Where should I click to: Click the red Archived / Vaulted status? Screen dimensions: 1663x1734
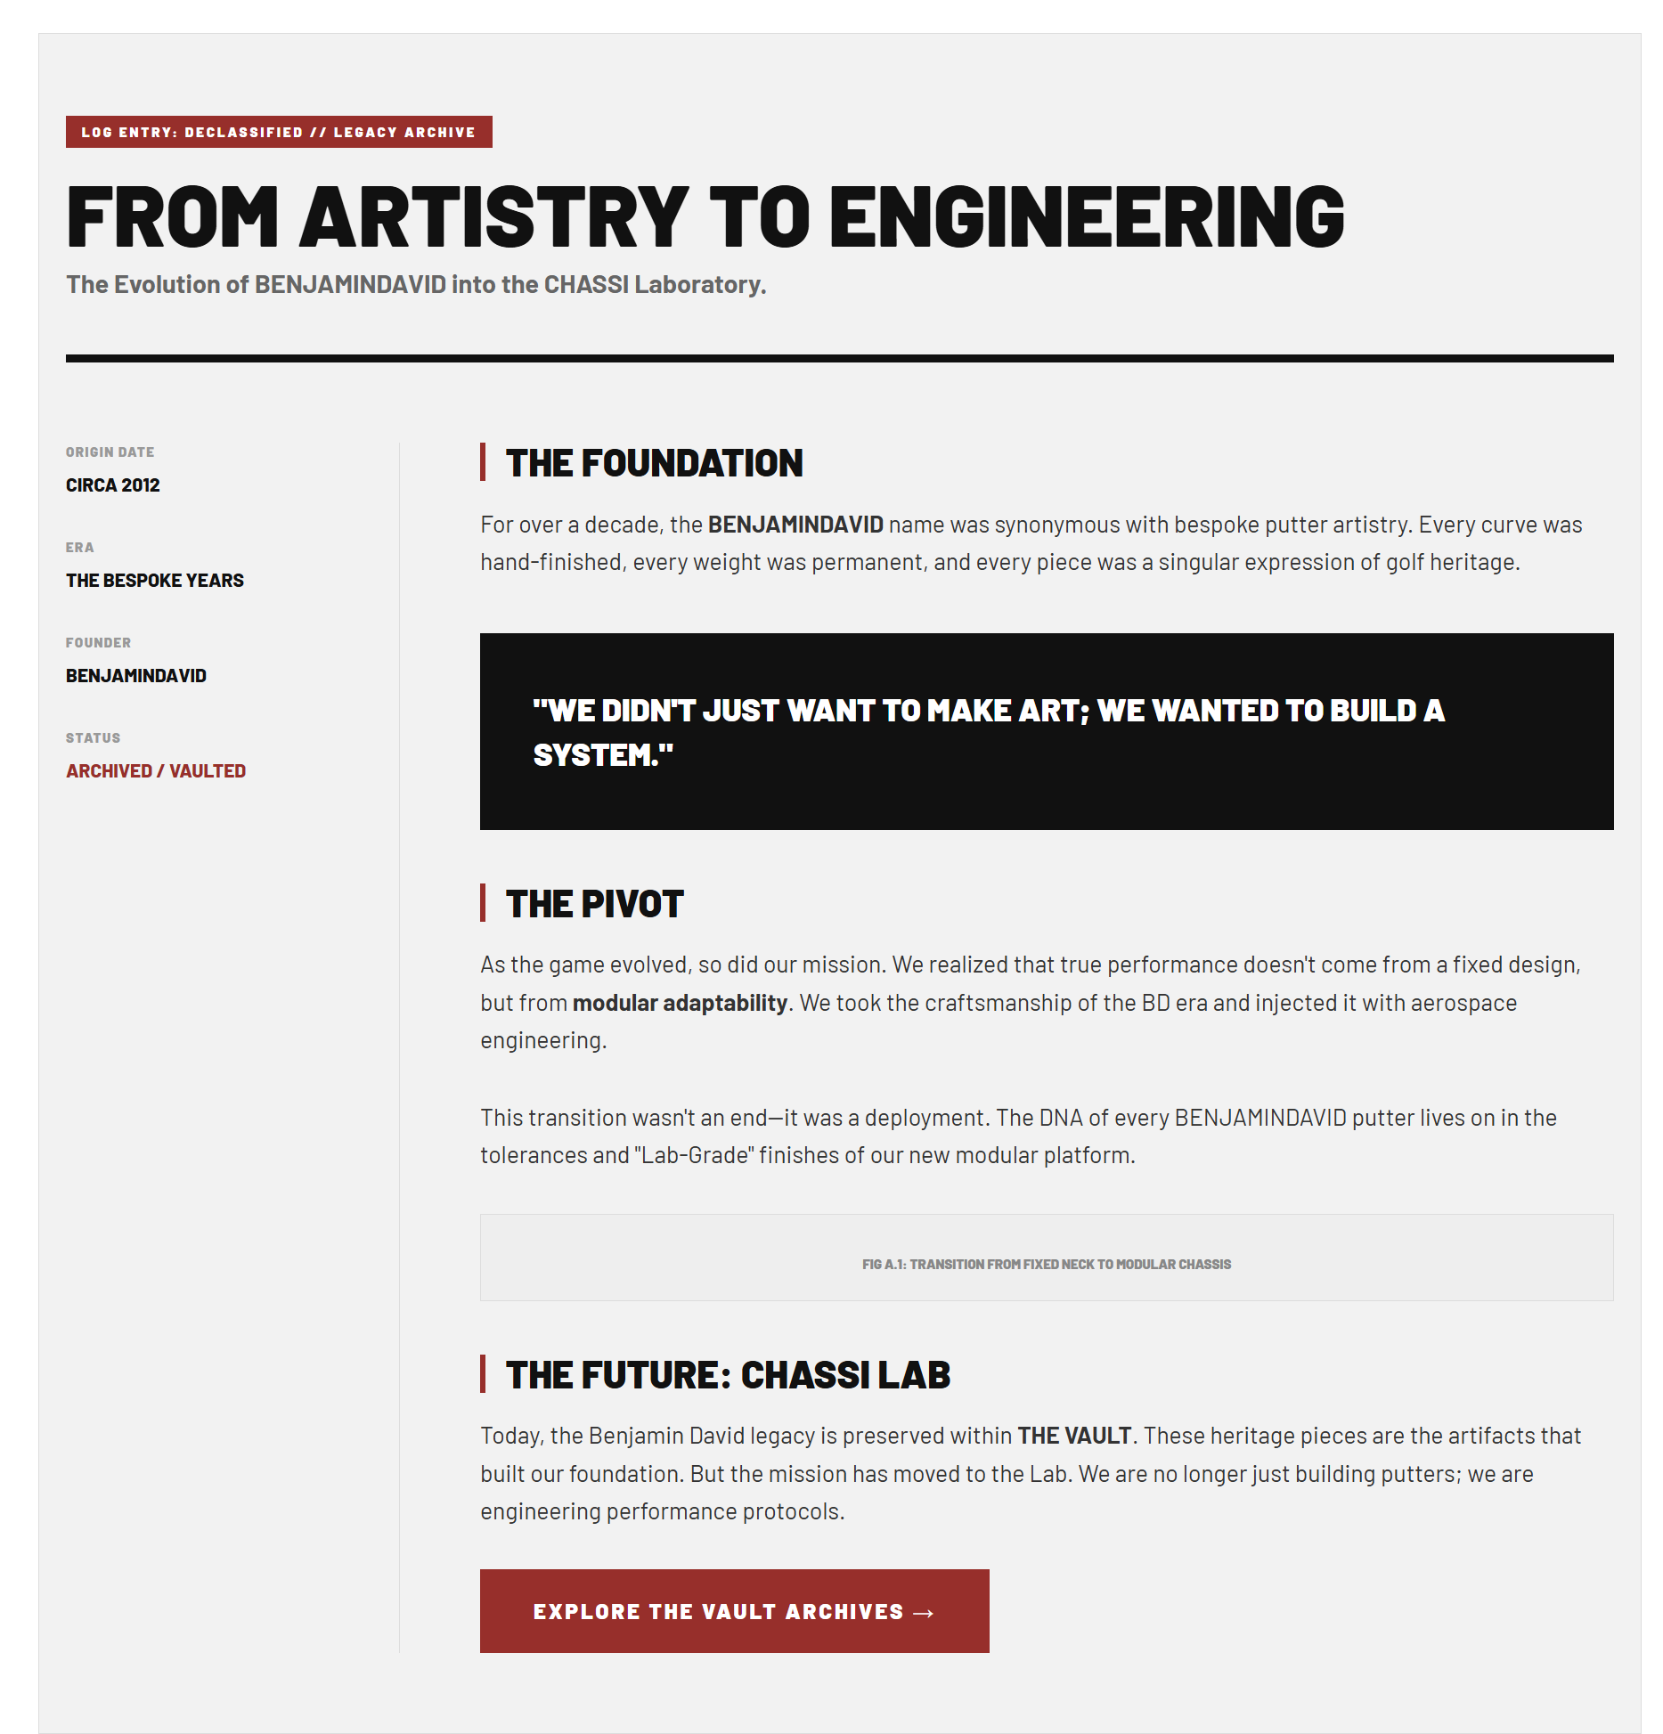click(x=156, y=771)
